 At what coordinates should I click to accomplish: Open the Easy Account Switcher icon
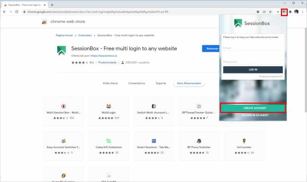coord(64,141)
